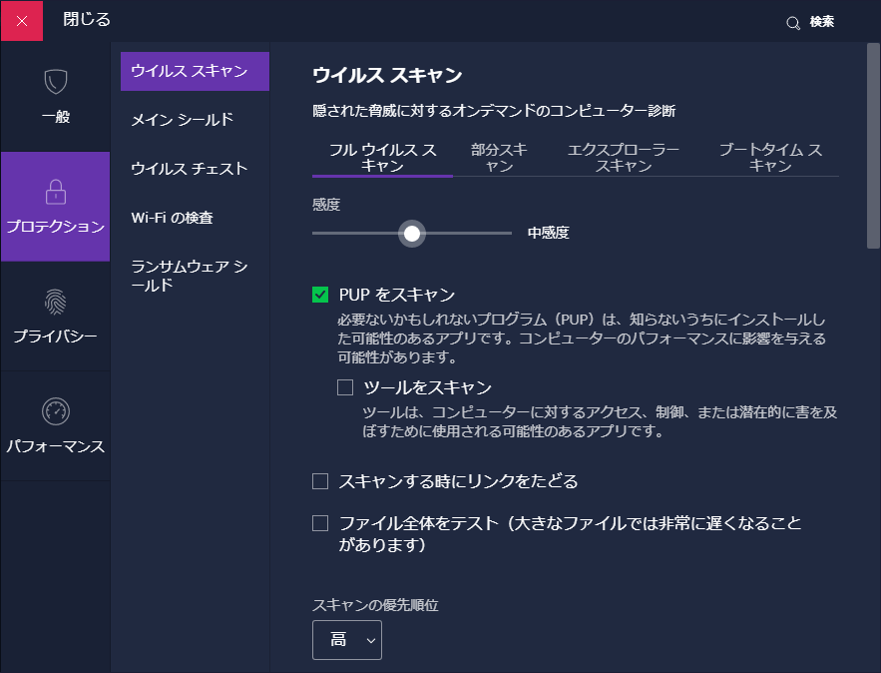Switch to ブートタイム スキャン tab
Screen dimensions: 881x673
[770, 158]
